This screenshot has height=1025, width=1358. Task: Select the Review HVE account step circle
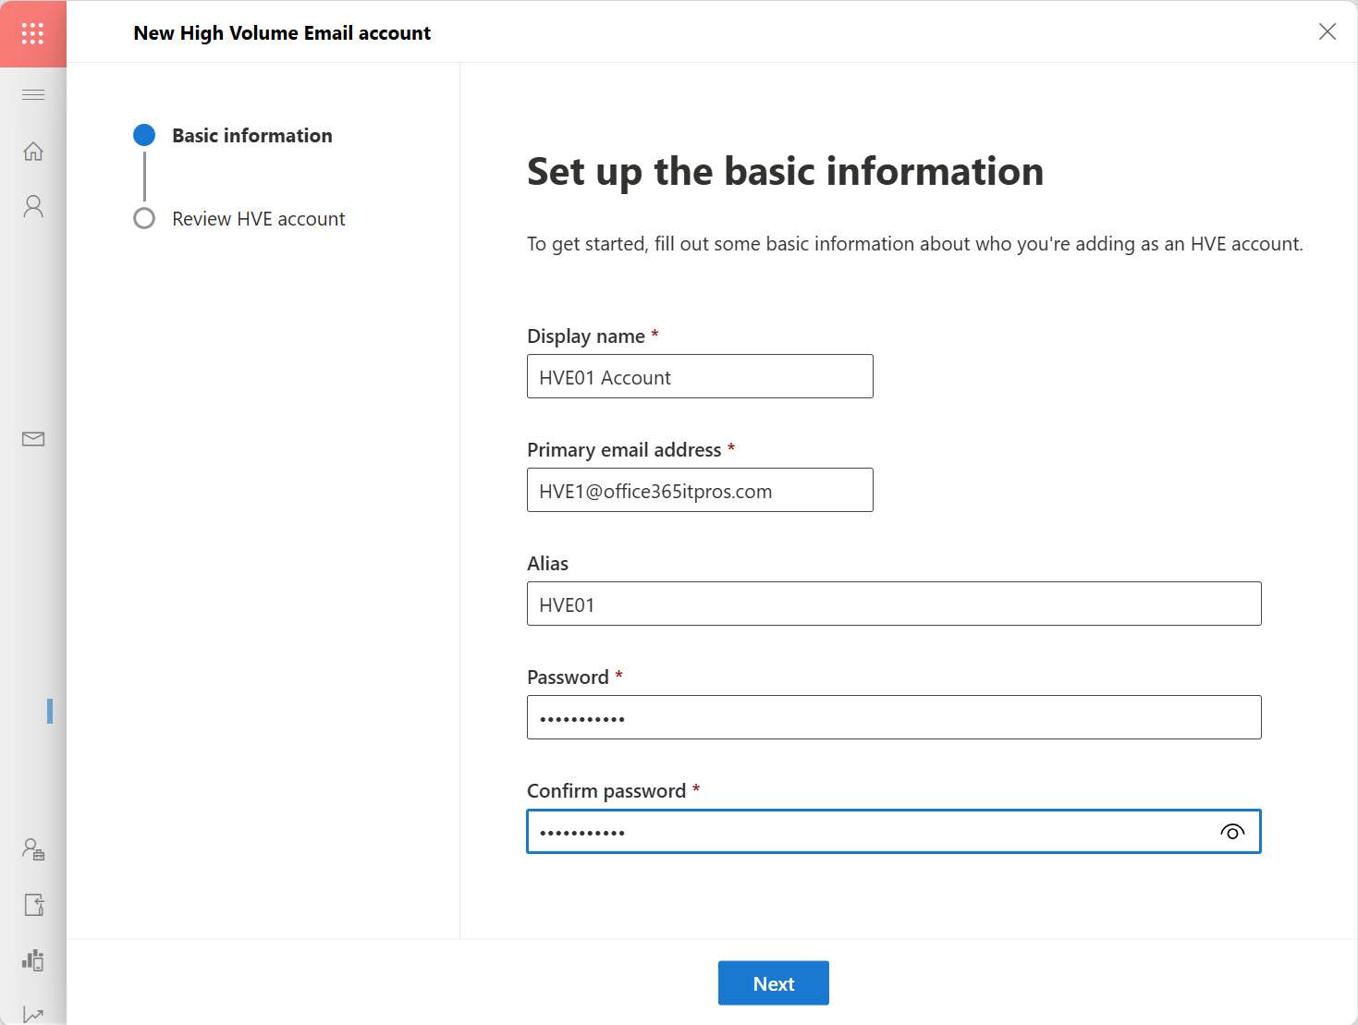(x=144, y=218)
